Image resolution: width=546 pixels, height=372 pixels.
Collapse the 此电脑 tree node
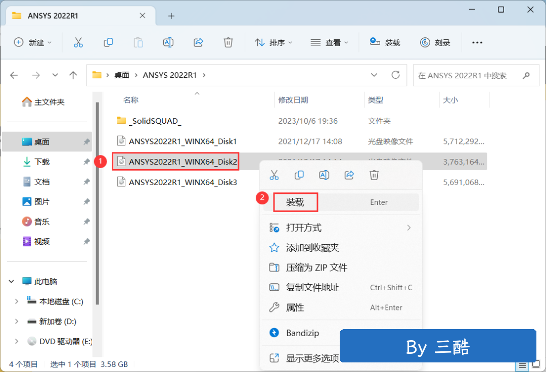click(x=12, y=281)
